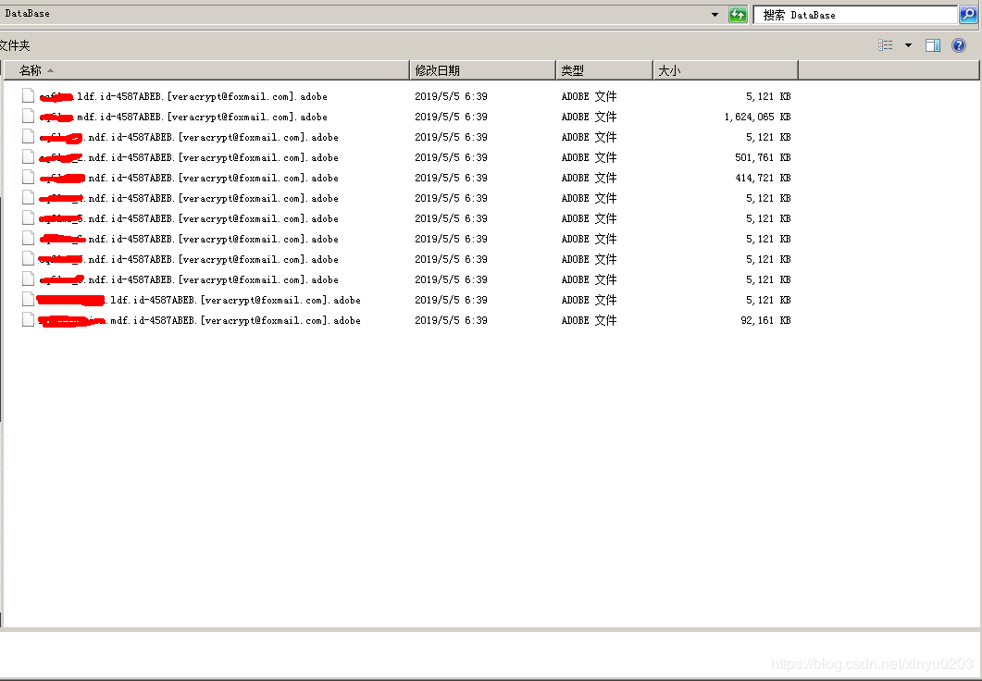This screenshot has width=982, height=681.
Task: Click file icon of the 414,721 KB file
Action: tap(28, 177)
